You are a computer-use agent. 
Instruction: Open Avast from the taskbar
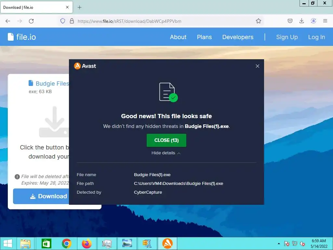[x=167, y=243]
